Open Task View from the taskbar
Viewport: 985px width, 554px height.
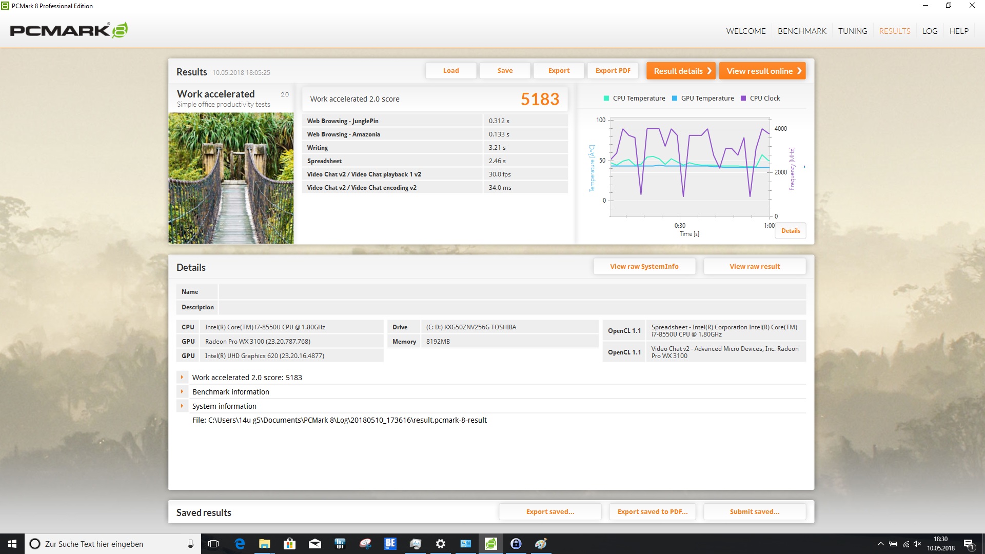(x=213, y=544)
